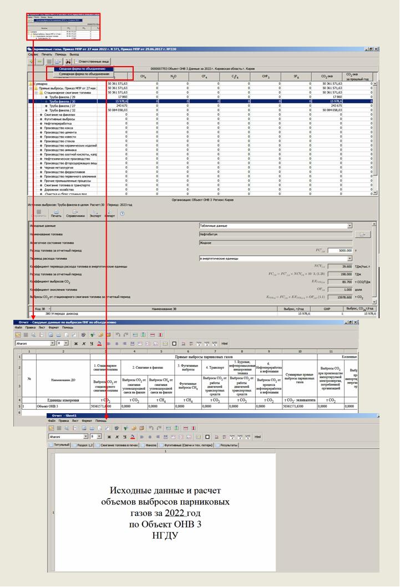The height and width of the screenshot is (587, 400).
Task: Click the Html button in report toolbar
Action: (224, 344)
